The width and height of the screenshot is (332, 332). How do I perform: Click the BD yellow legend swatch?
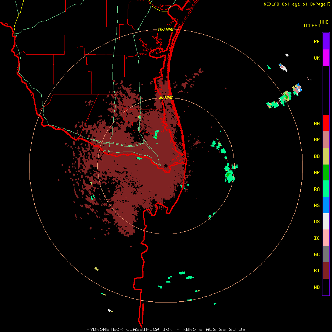click(326, 156)
